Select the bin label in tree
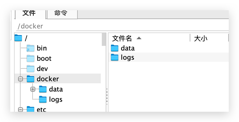The width and height of the screenshot is (239, 122). coord(42,48)
